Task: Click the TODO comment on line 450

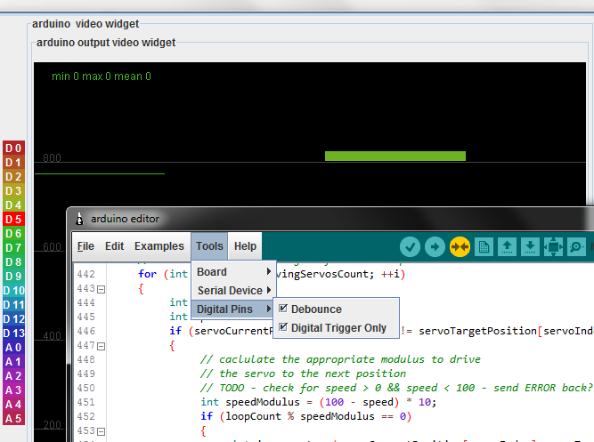Action: pyautogui.click(x=396, y=388)
